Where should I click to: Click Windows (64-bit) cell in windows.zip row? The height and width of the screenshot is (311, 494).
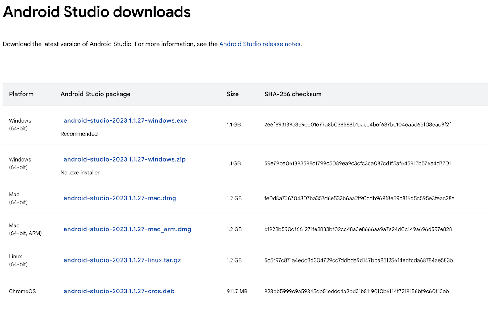(x=20, y=163)
